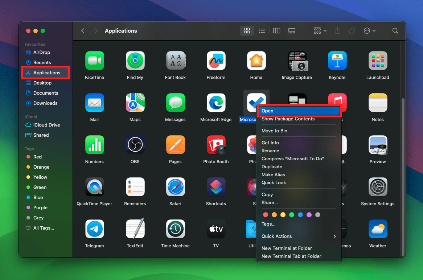Choose Get Info in context menu
The image size is (423, 280).
(x=299, y=143)
